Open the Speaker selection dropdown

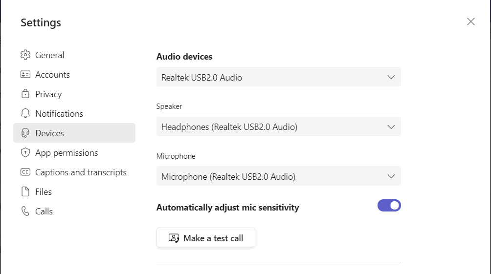(278, 127)
